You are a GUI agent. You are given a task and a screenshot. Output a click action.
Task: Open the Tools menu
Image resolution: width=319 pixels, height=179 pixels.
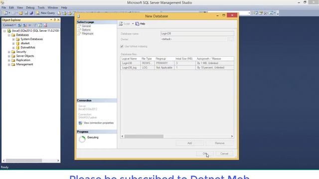pos(41,7)
